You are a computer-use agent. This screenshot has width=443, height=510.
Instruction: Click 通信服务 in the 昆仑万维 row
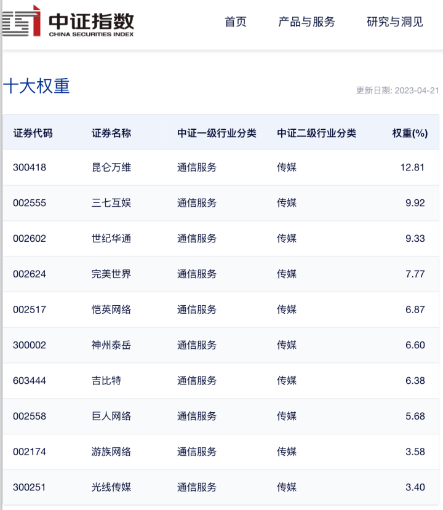click(x=197, y=167)
